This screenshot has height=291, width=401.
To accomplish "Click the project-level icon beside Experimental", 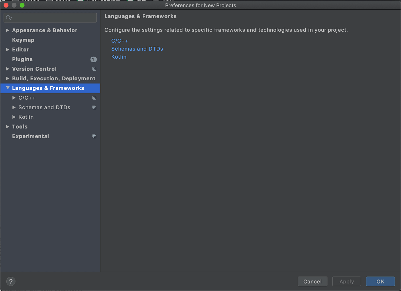I will [x=94, y=136].
